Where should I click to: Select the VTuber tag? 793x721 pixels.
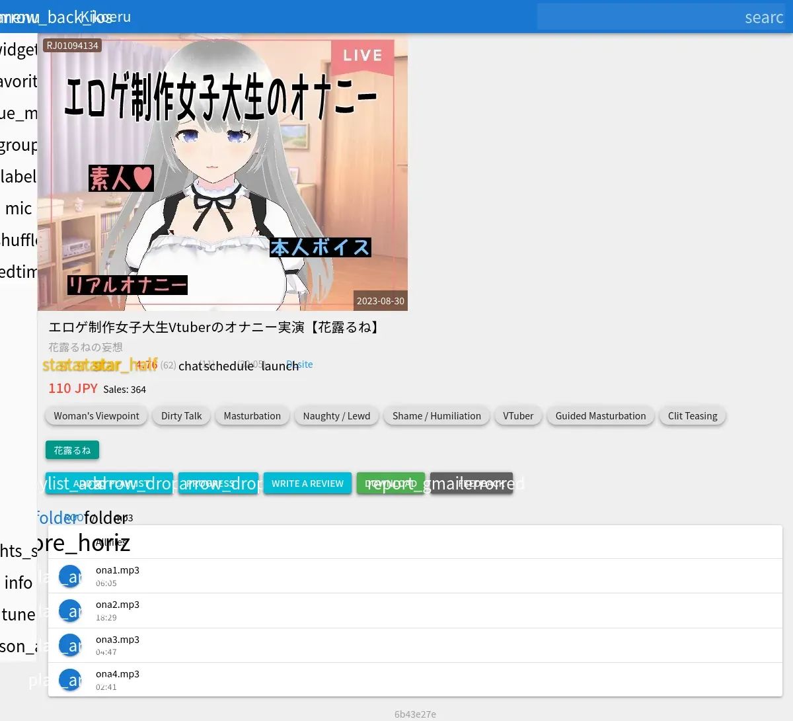(x=518, y=416)
